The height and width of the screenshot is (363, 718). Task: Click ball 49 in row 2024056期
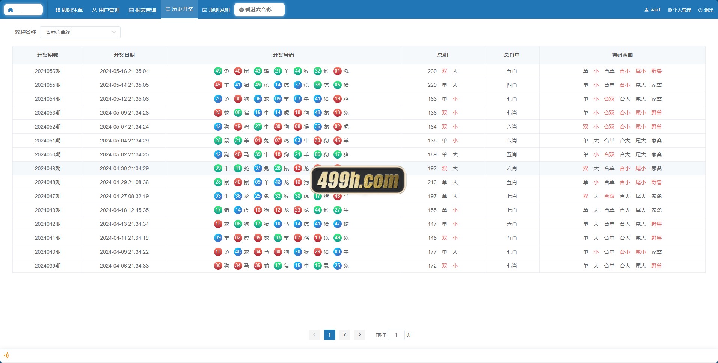click(218, 71)
